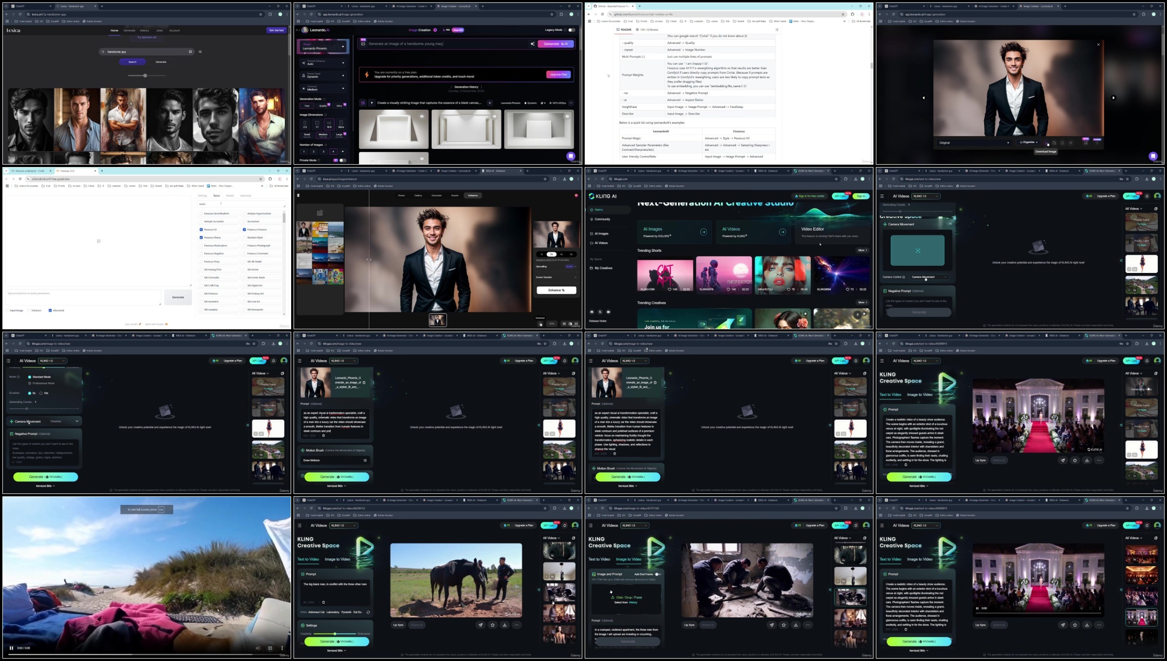The image size is (1167, 661).
Task: Open Leonardo's Preset Style Dynamic dropdown
Action: click(x=323, y=76)
